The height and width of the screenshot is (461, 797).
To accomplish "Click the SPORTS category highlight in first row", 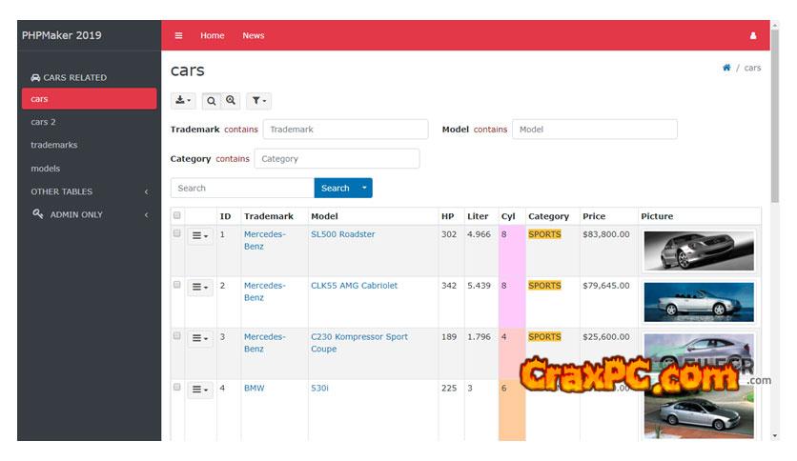I will [x=544, y=234].
